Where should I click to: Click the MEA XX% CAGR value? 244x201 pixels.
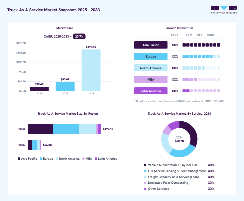pyautogui.click(x=175, y=80)
